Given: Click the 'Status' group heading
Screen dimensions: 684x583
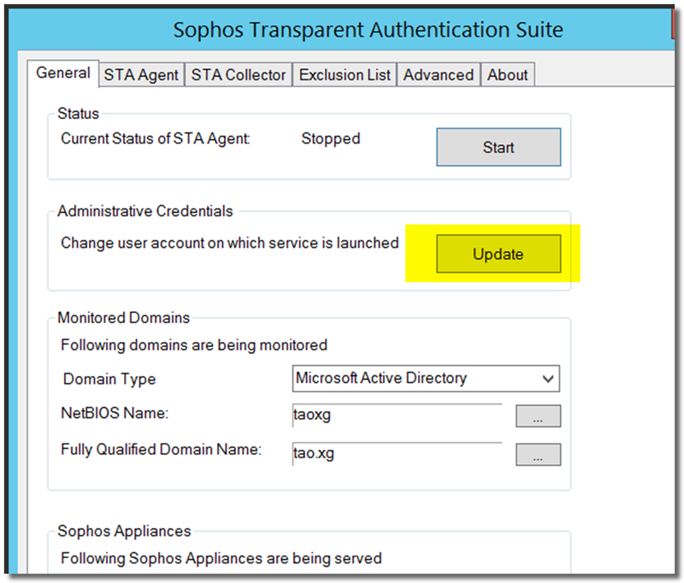Looking at the screenshot, I should click(x=79, y=114).
